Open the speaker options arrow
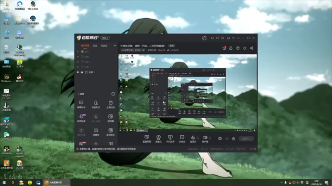The width and height of the screenshot is (332, 186). point(210,138)
